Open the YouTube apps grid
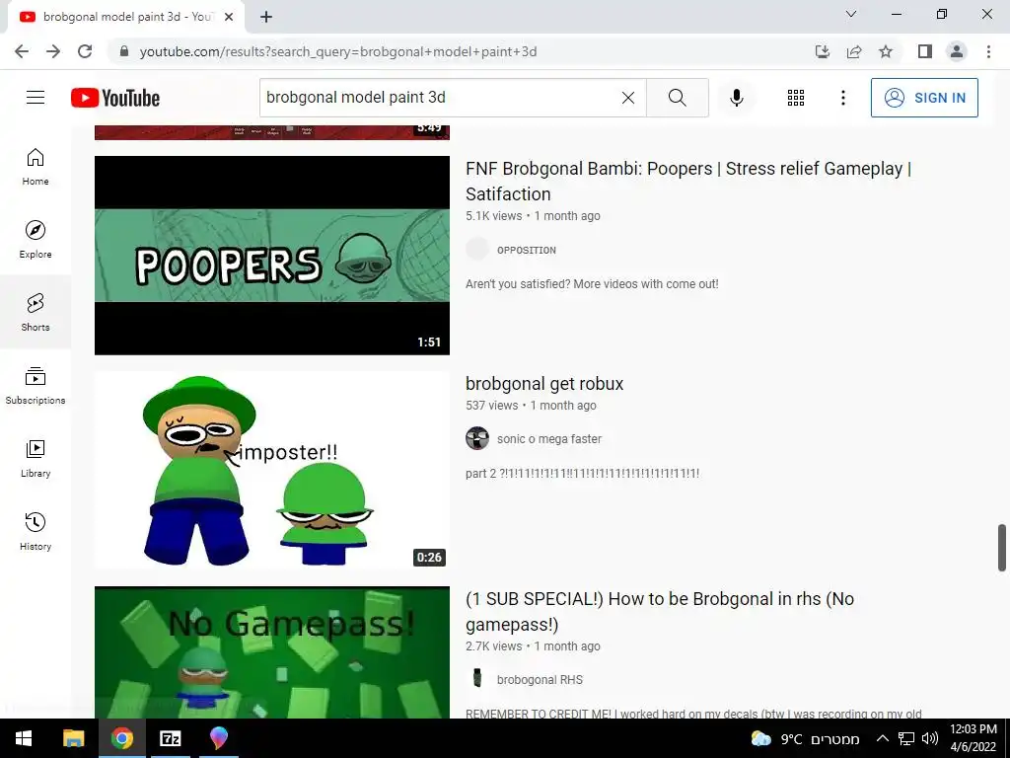 point(796,98)
